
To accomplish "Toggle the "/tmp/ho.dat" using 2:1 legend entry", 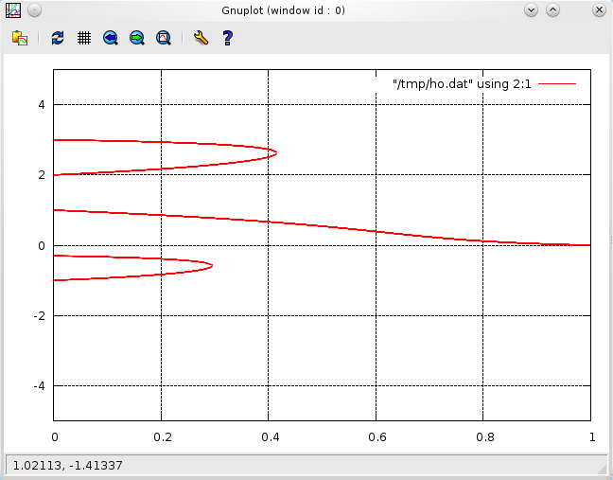I will coord(463,84).
